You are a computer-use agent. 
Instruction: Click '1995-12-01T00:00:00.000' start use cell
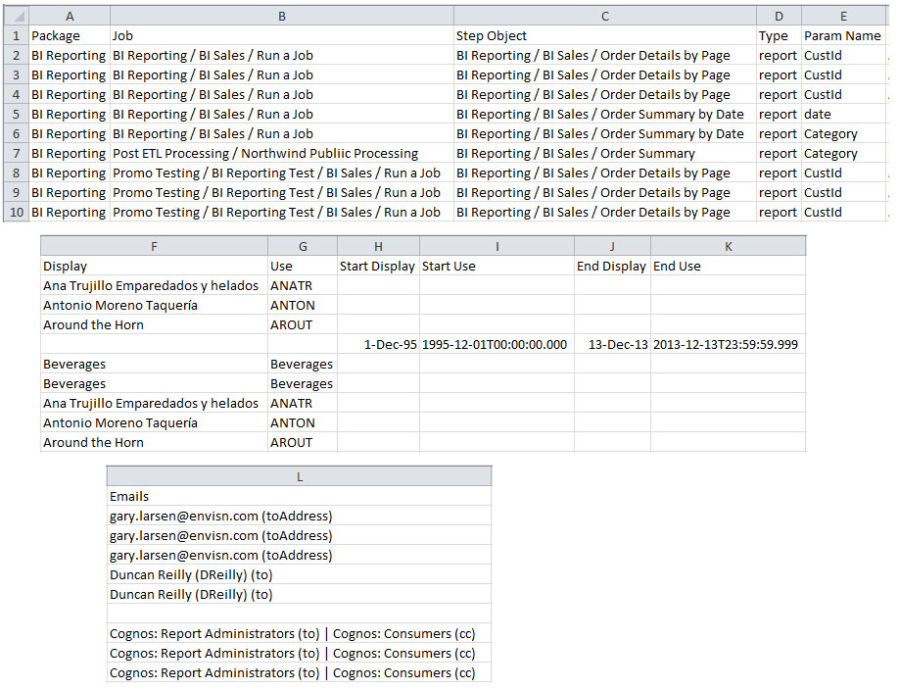click(x=497, y=344)
